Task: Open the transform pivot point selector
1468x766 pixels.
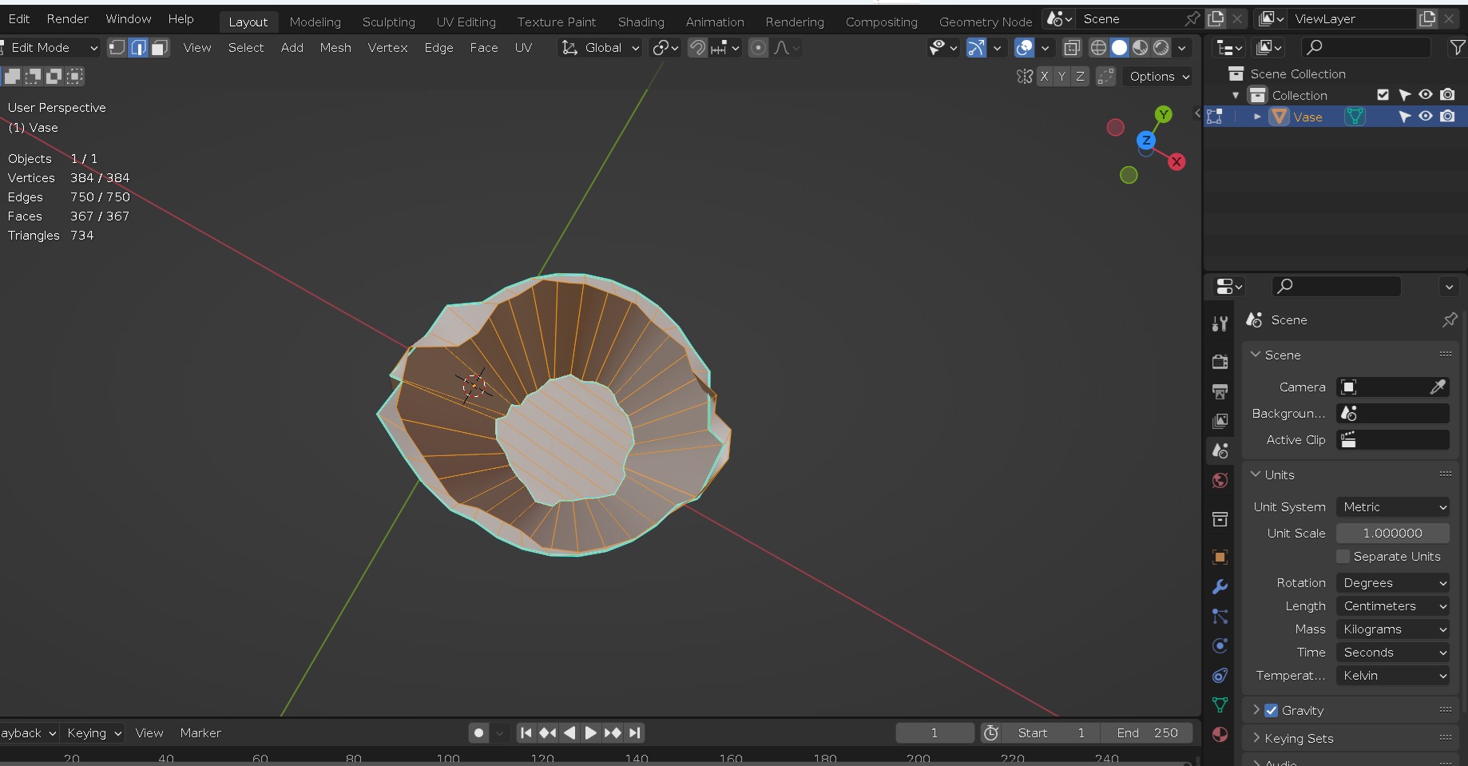Action: point(665,48)
